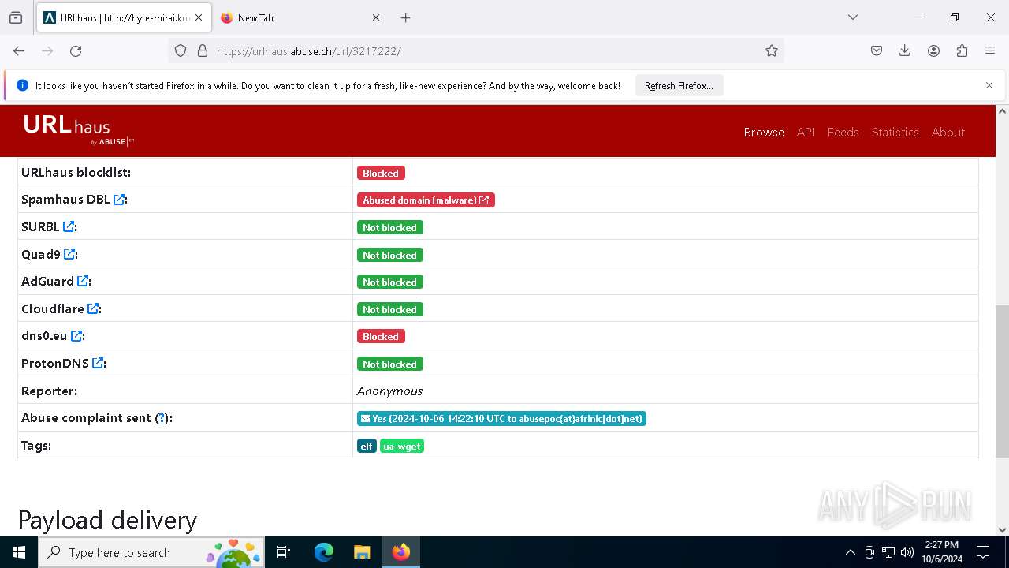Expand the list all tabs dropdown
Screen dimensions: 1009x568
point(853,17)
